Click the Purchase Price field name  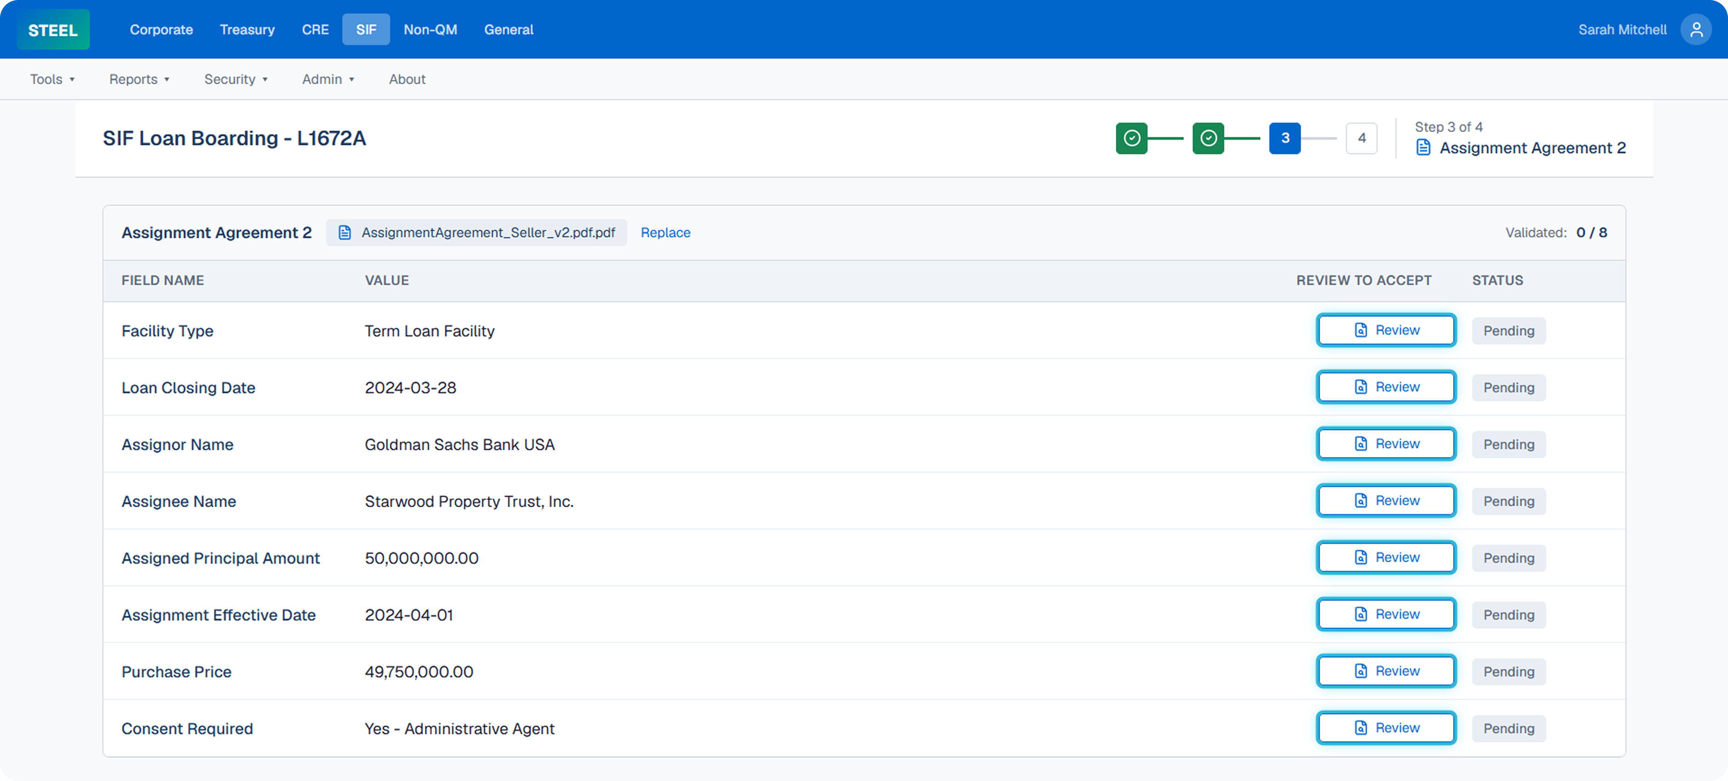[176, 672]
